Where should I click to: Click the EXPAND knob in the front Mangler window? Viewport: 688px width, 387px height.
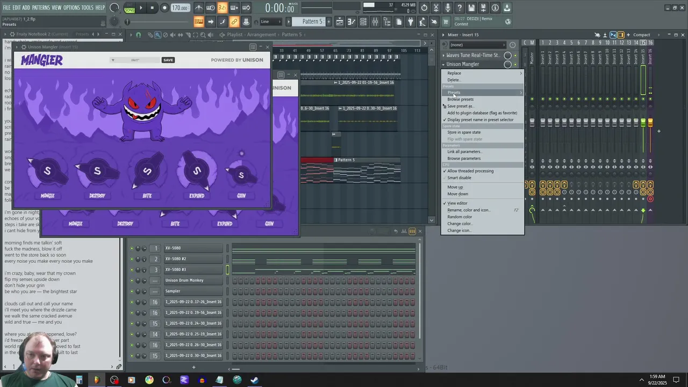pos(197,171)
